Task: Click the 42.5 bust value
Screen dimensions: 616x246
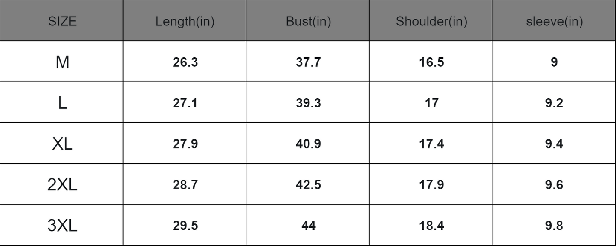Action: 308,185
